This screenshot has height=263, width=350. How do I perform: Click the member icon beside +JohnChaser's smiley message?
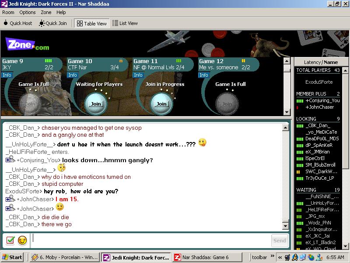(x=10, y=208)
